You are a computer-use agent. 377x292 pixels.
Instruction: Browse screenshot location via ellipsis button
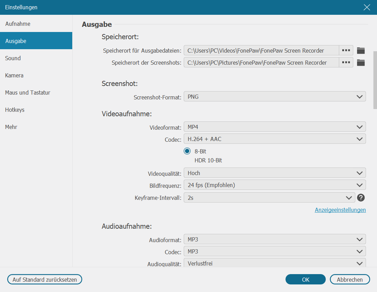point(346,63)
